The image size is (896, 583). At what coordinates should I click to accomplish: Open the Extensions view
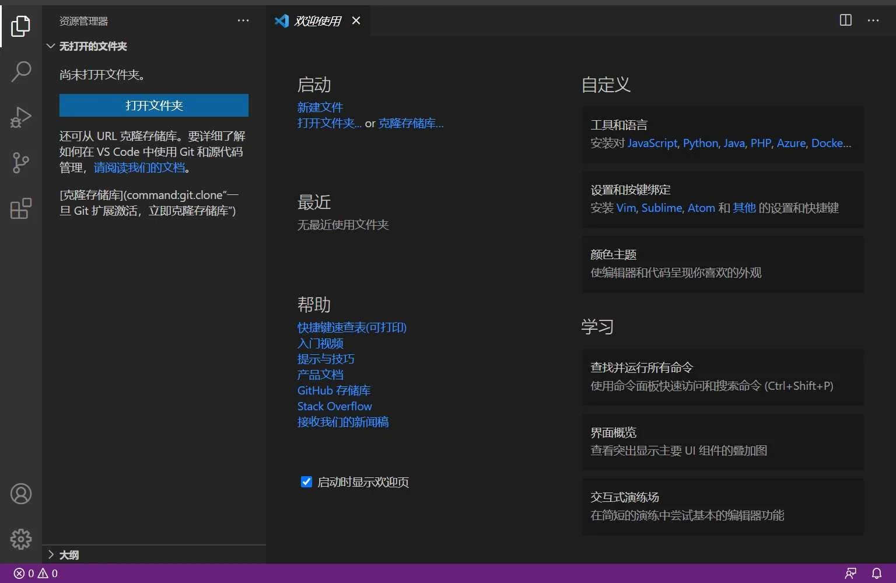point(20,208)
